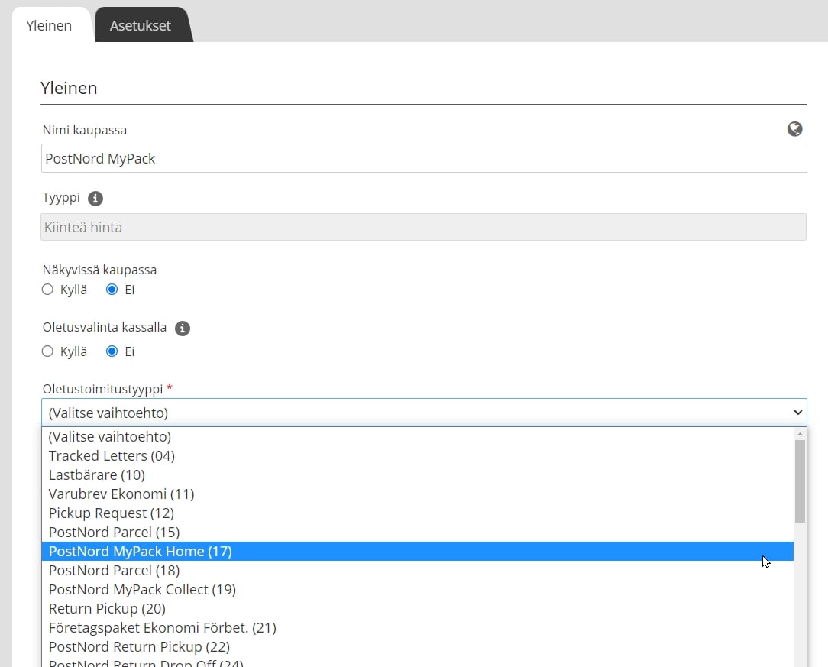Select Ei for Oletusvalinta kassalla
Viewport: 828px width, 667px height.
[112, 351]
